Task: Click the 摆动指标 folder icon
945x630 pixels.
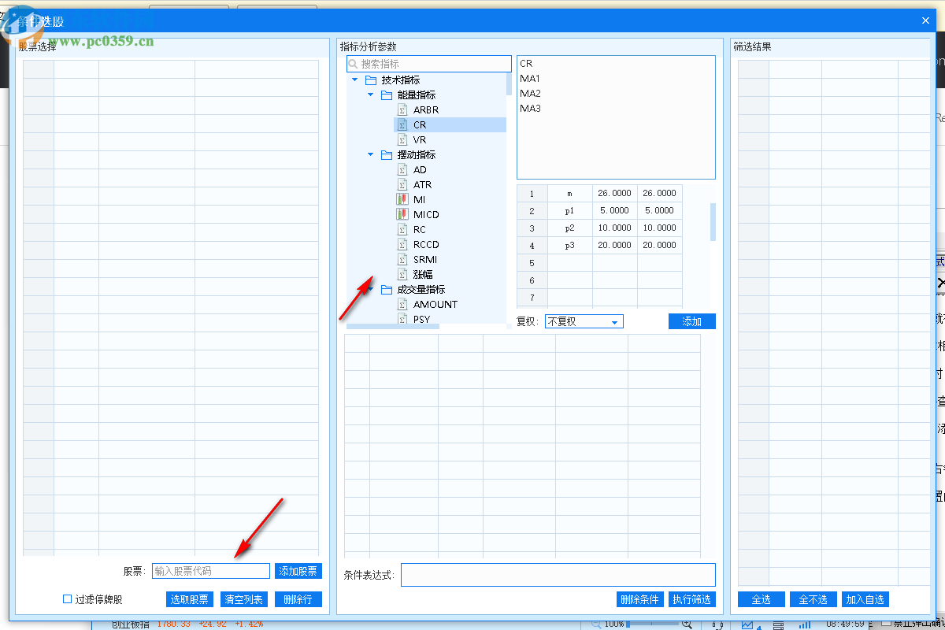Action: [x=387, y=155]
